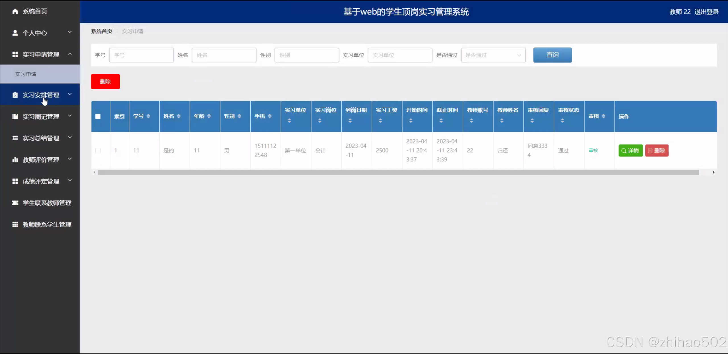Select the 系统首页 home icon in sidebar
The width and height of the screenshot is (728, 354).
coord(15,11)
